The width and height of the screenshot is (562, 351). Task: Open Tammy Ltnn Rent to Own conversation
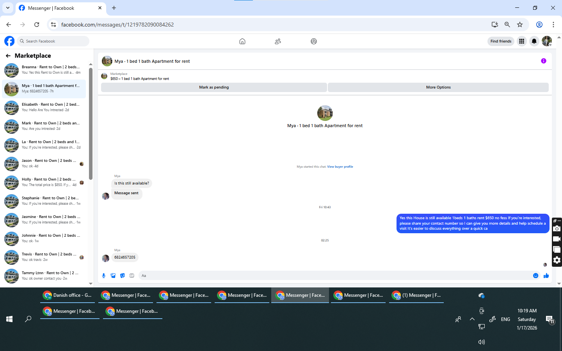pos(44,276)
